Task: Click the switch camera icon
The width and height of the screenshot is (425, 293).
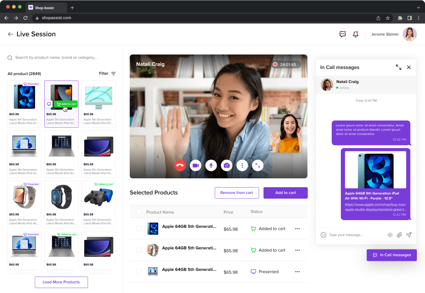Action: coord(227,165)
